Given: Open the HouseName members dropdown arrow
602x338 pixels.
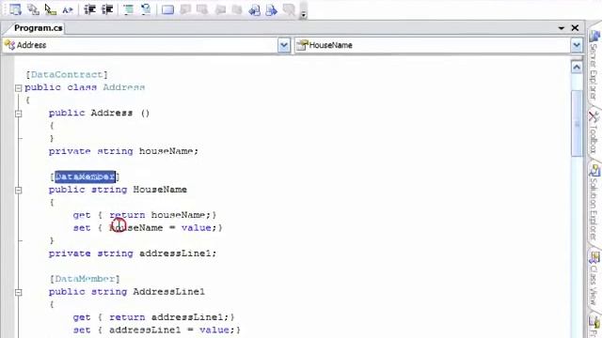Looking at the screenshot, I should pos(577,45).
